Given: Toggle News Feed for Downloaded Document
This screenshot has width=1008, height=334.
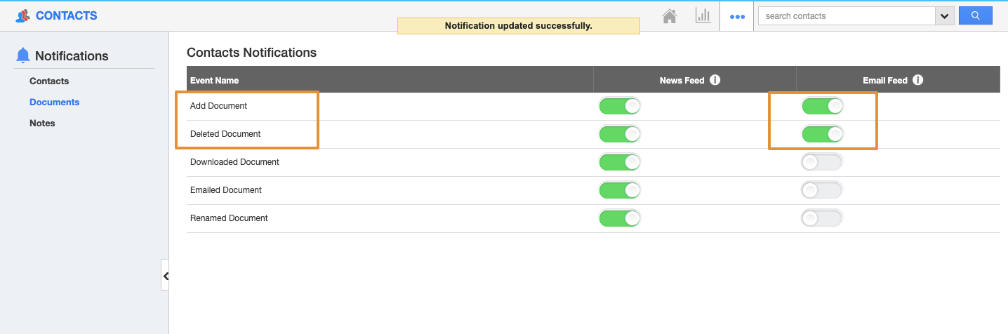Looking at the screenshot, I should click(x=620, y=162).
